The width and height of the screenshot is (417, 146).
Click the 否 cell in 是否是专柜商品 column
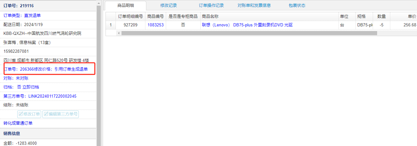pos(183,25)
